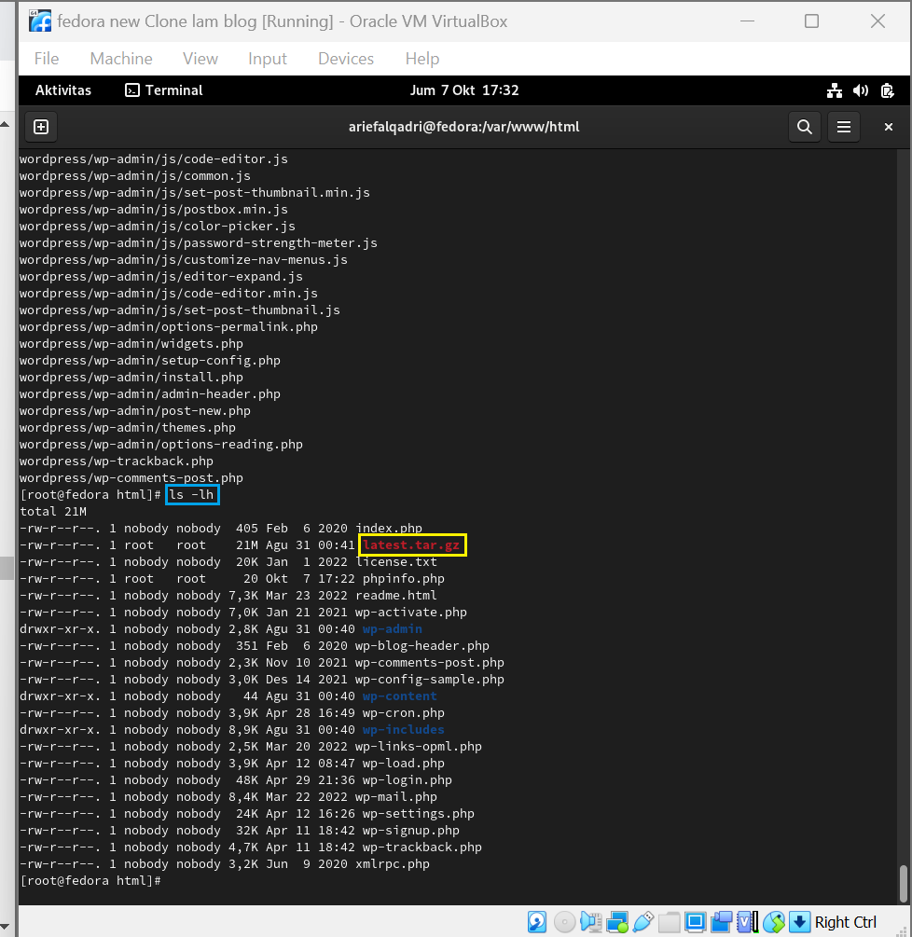The image size is (912, 937).
Task: Open the Machine menu
Action: [x=121, y=59]
